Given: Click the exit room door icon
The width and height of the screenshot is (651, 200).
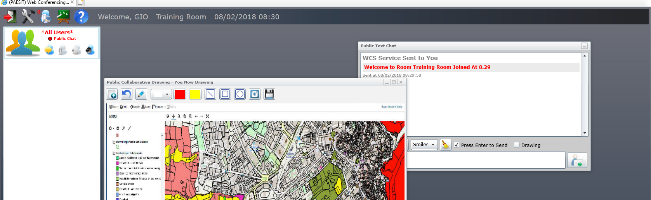Looking at the screenshot, I should point(10,17).
